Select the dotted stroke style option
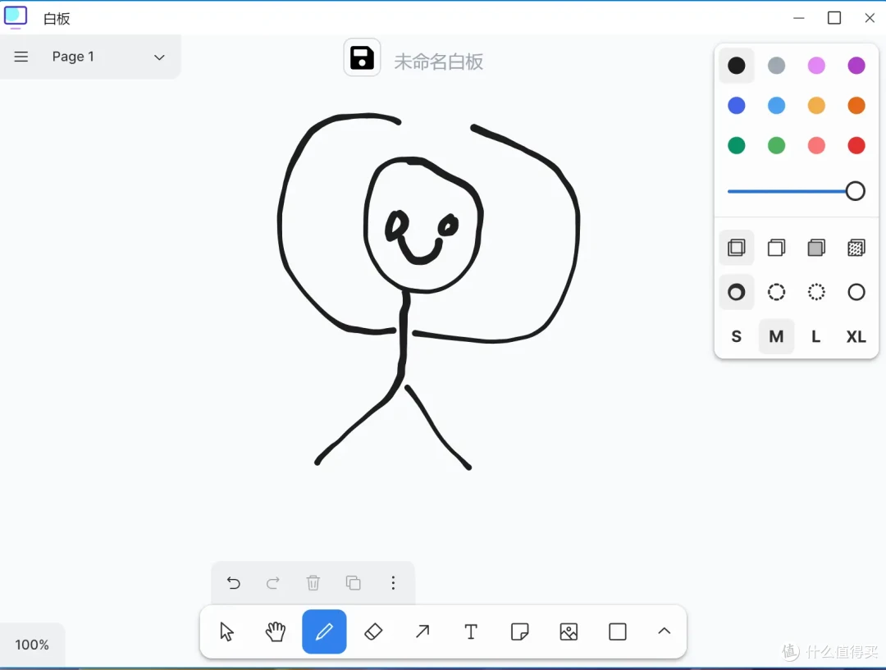The height and width of the screenshot is (670, 886). (816, 292)
